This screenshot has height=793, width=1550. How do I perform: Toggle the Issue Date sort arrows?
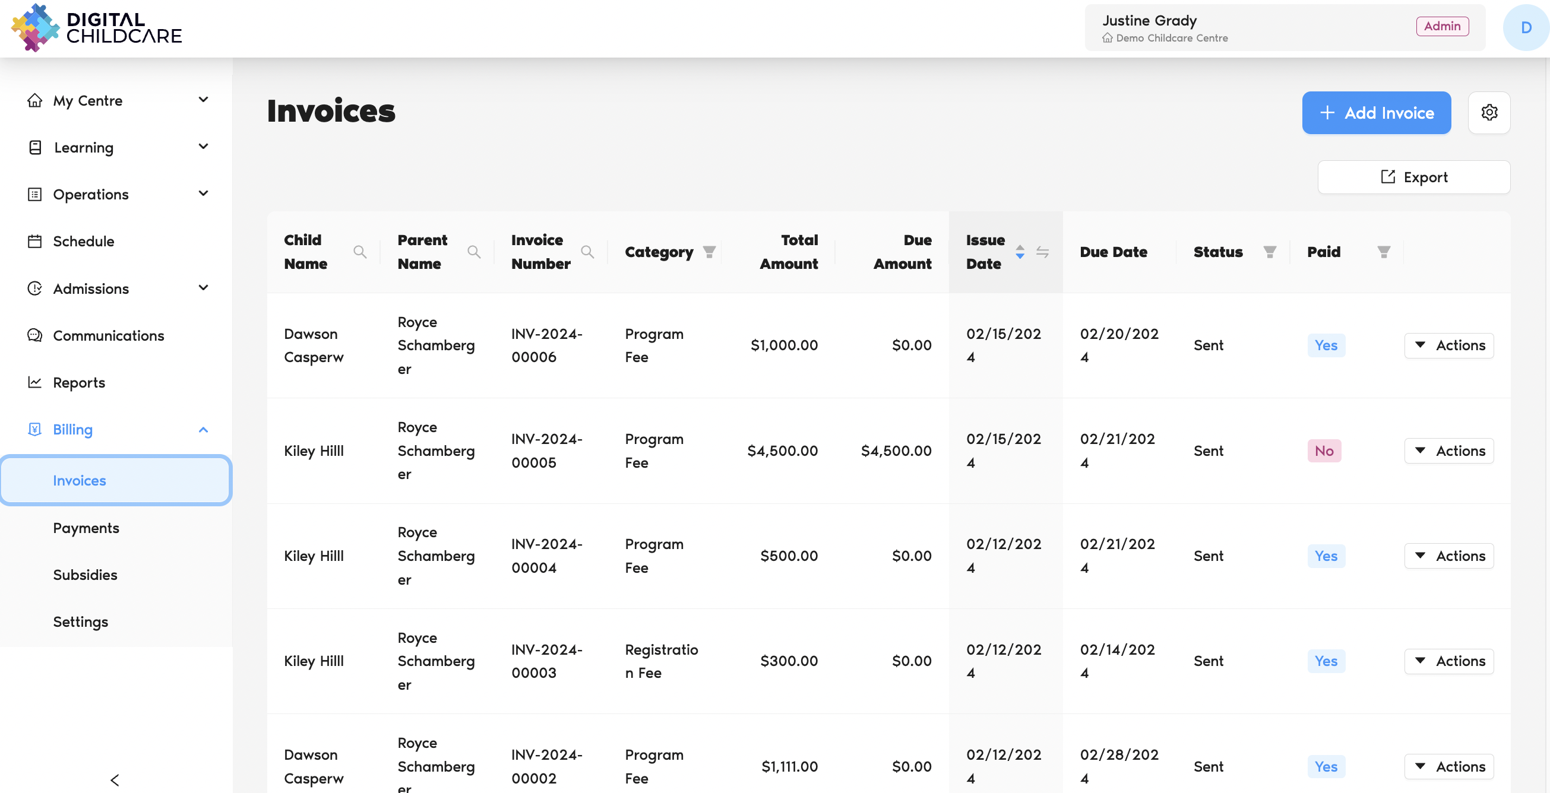(1020, 252)
